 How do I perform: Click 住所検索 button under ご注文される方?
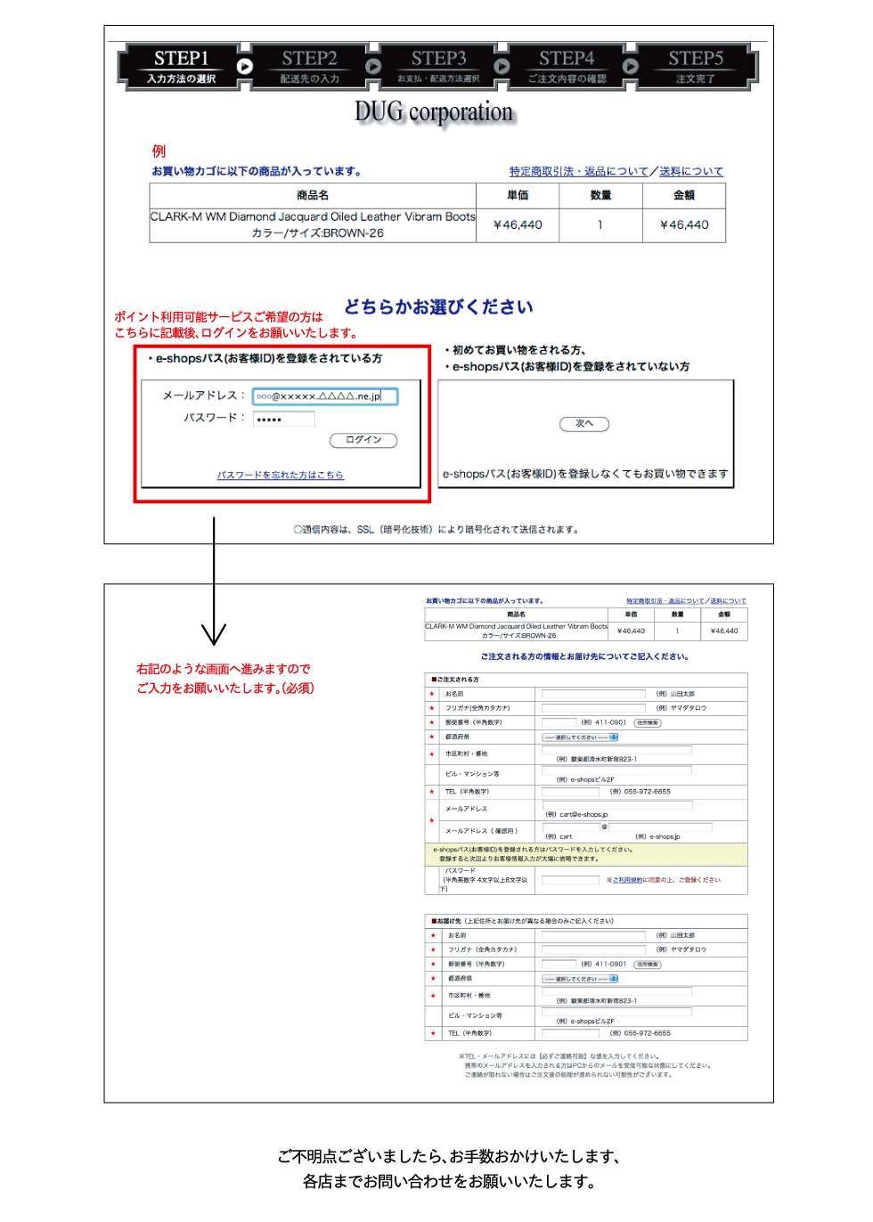coord(648,722)
